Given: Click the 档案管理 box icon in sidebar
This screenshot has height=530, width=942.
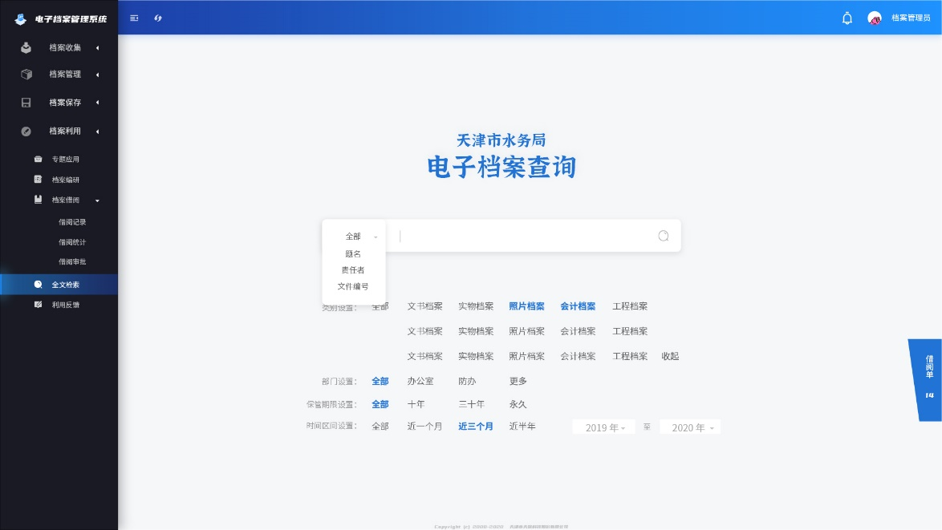Looking at the screenshot, I should (x=26, y=74).
